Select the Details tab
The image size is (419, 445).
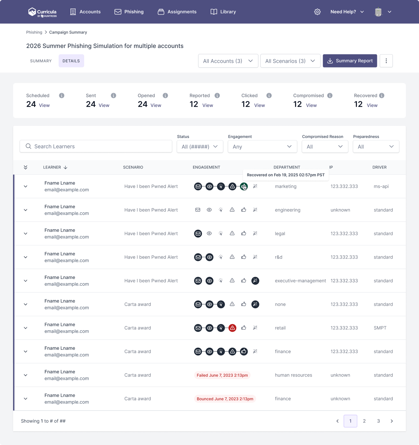(71, 61)
